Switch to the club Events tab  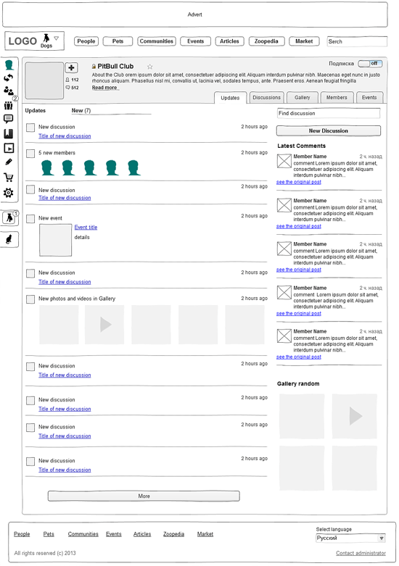[369, 97]
